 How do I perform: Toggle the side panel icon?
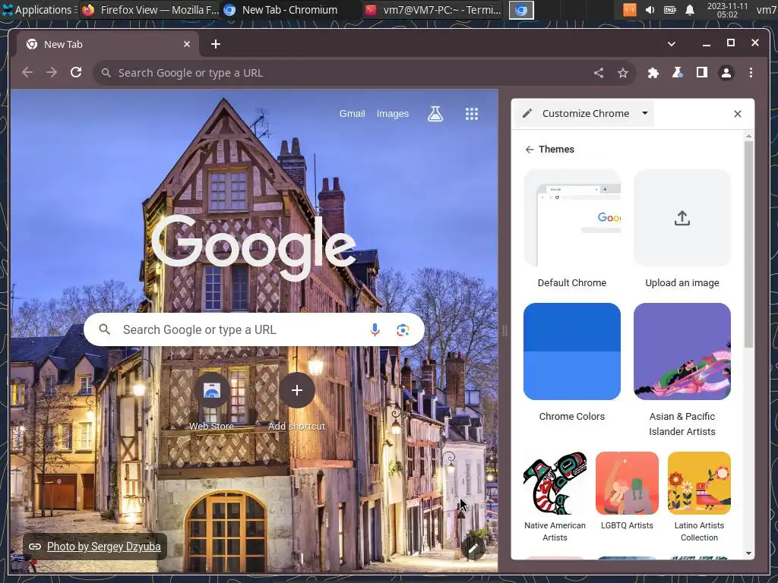(x=701, y=73)
